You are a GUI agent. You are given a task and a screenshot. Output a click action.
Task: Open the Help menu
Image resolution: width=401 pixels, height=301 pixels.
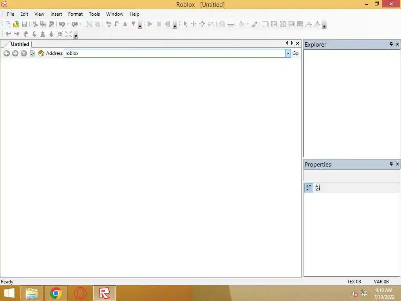tap(134, 14)
